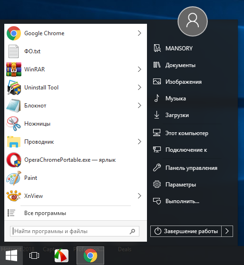Click the Проводник label
The width and height of the screenshot is (244, 265).
pos(39,142)
